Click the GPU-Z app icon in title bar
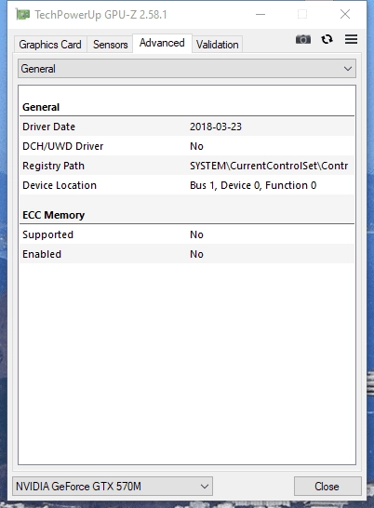This screenshot has height=508, width=374. point(22,15)
